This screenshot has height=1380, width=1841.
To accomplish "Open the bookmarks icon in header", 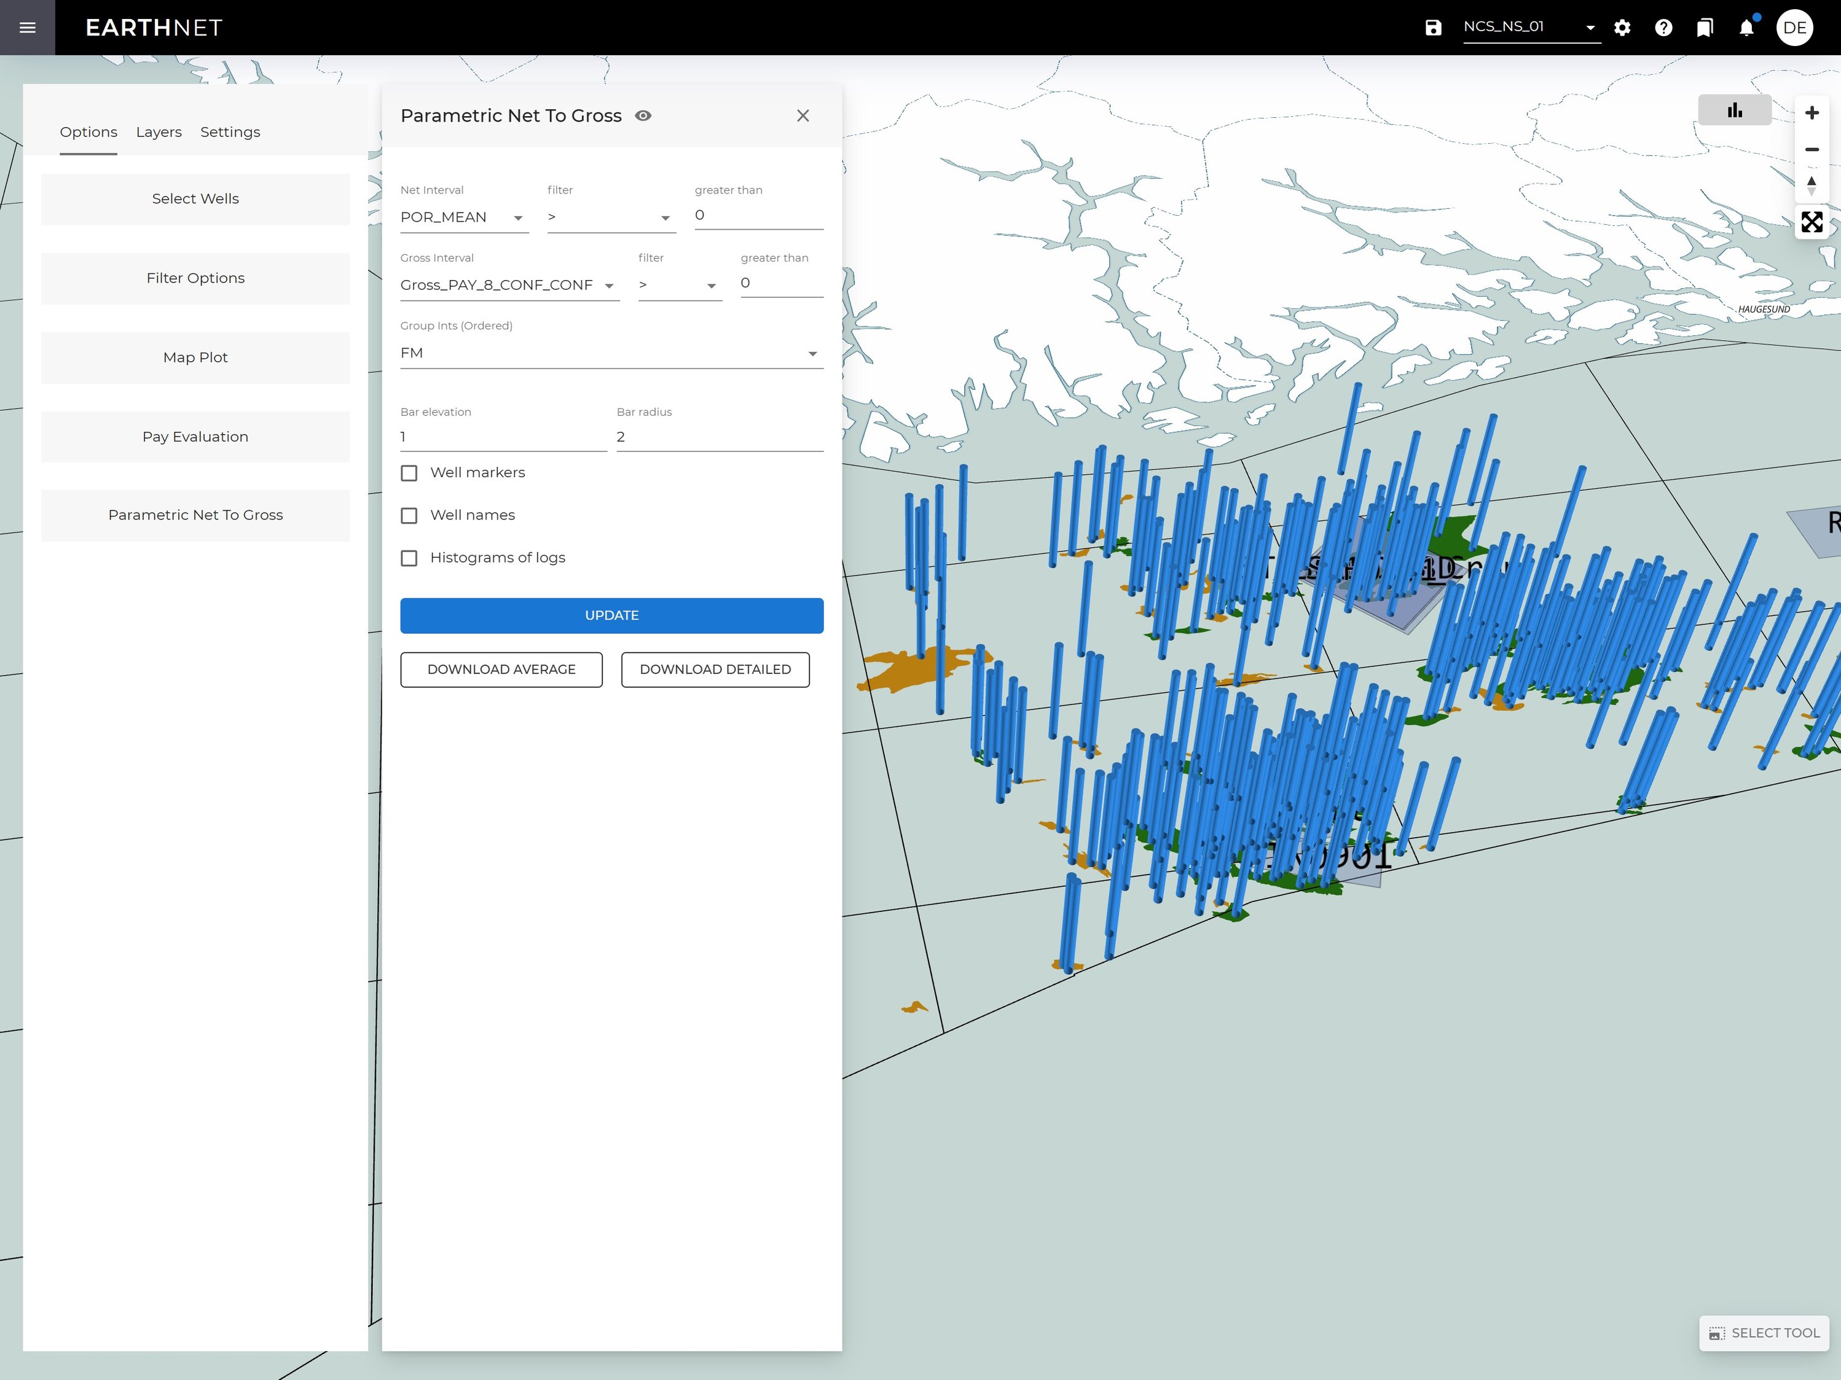I will point(1705,28).
